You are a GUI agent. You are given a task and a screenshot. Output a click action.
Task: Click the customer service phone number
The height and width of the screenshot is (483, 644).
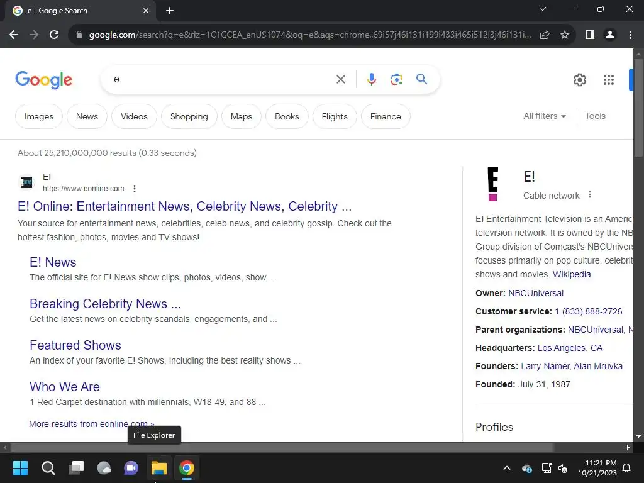589,311
